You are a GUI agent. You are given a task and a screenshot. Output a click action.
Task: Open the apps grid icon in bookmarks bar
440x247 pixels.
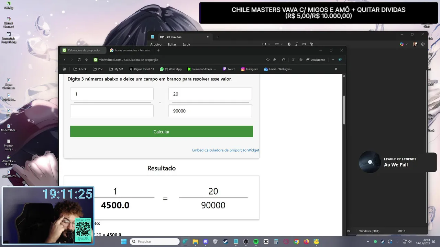tap(64, 69)
